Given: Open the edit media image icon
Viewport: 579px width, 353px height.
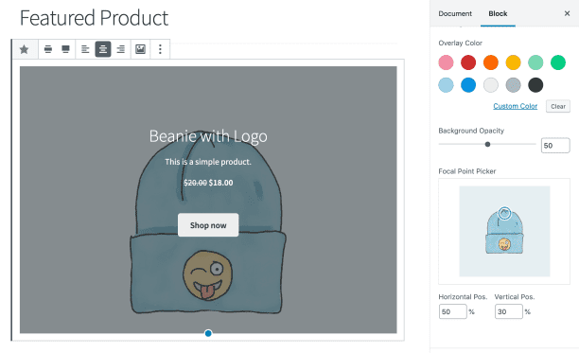Looking at the screenshot, I should coord(140,49).
